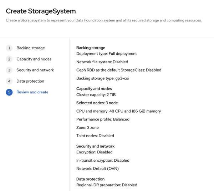Image resolution: width=214 pixels, height=191 pixels.
Task: Click the step 2 number circle
Action: 9,59
